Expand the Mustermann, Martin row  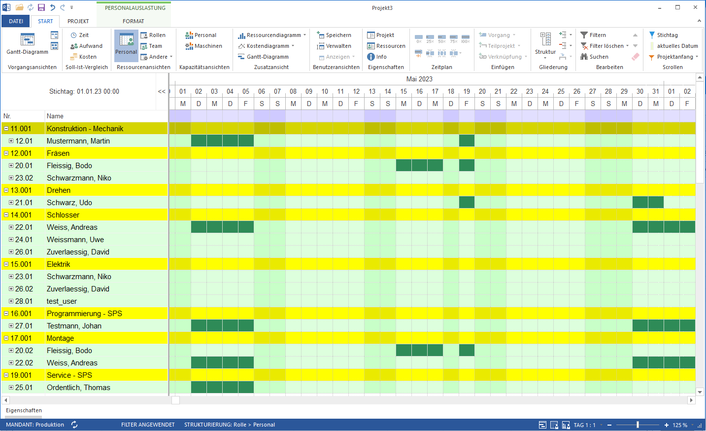pyautogui.click(x=11, y=141)
